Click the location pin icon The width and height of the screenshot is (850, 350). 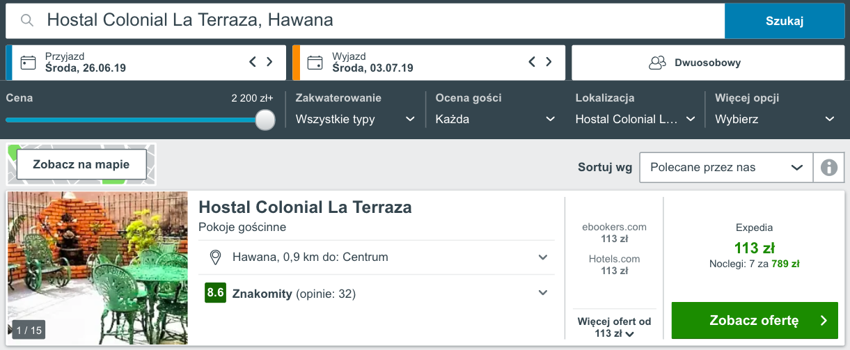tap(216, 257)
